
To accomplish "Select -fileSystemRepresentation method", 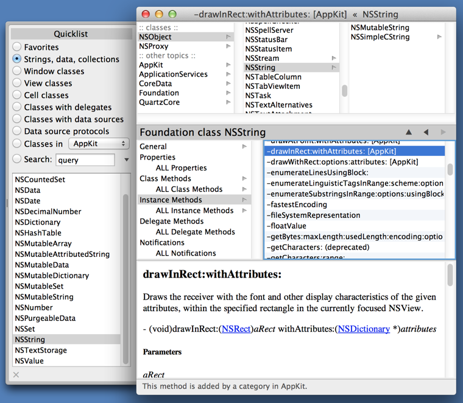I will tap(355, 215).
